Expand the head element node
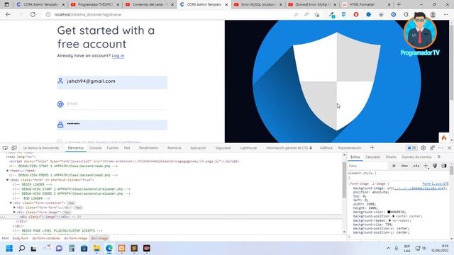 tap(8, 171)
